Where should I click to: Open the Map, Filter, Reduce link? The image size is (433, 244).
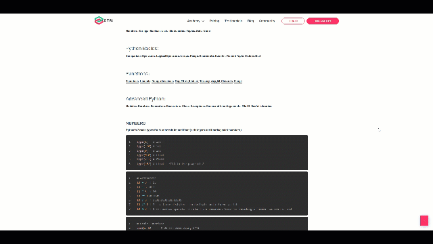point(187,81)
